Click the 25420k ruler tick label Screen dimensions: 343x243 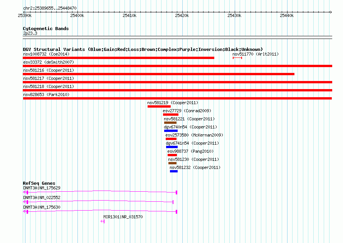tap(182, 15)
